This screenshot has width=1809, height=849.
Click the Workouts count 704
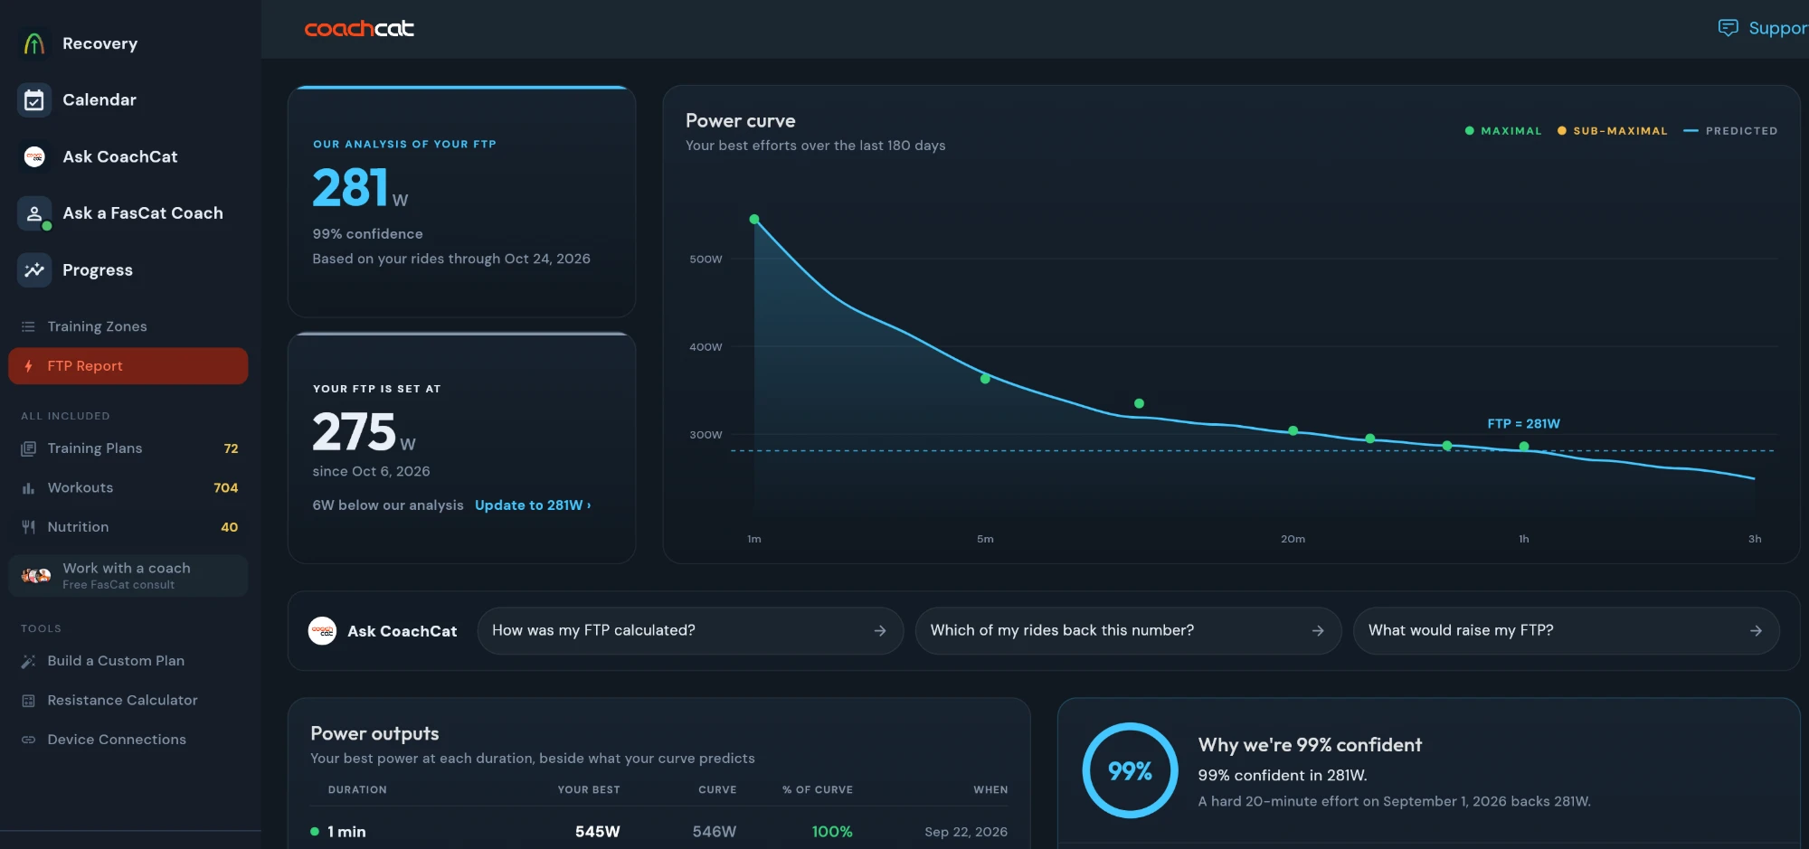coord(226,488)
